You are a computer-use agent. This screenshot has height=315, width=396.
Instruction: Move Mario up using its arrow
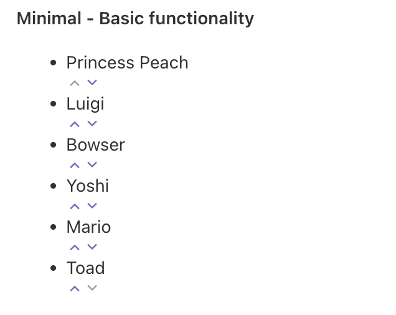click(x=75, y=247)
